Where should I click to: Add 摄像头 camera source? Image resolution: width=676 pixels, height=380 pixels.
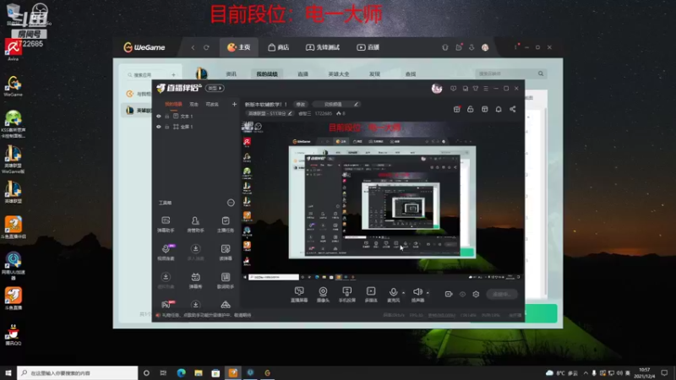tap(323, 294)
